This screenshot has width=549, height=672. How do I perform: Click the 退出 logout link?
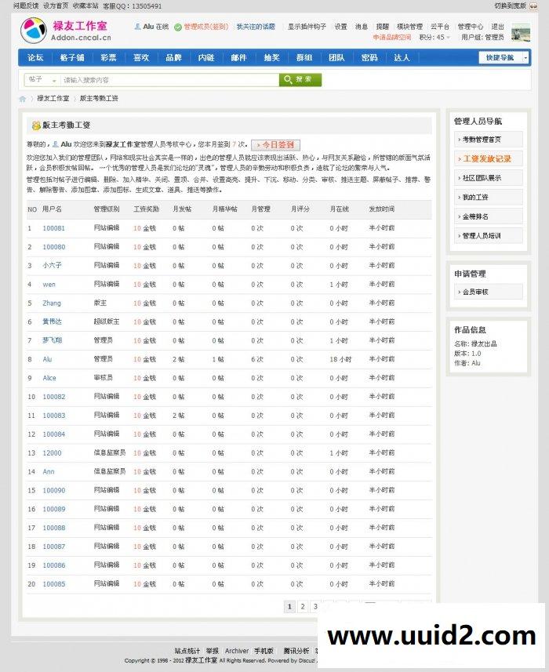coord(497,27)
